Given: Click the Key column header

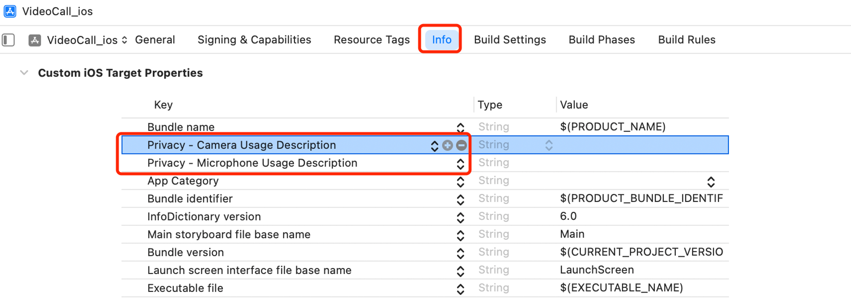Looking at the screenshot, I should coord(163,105).
